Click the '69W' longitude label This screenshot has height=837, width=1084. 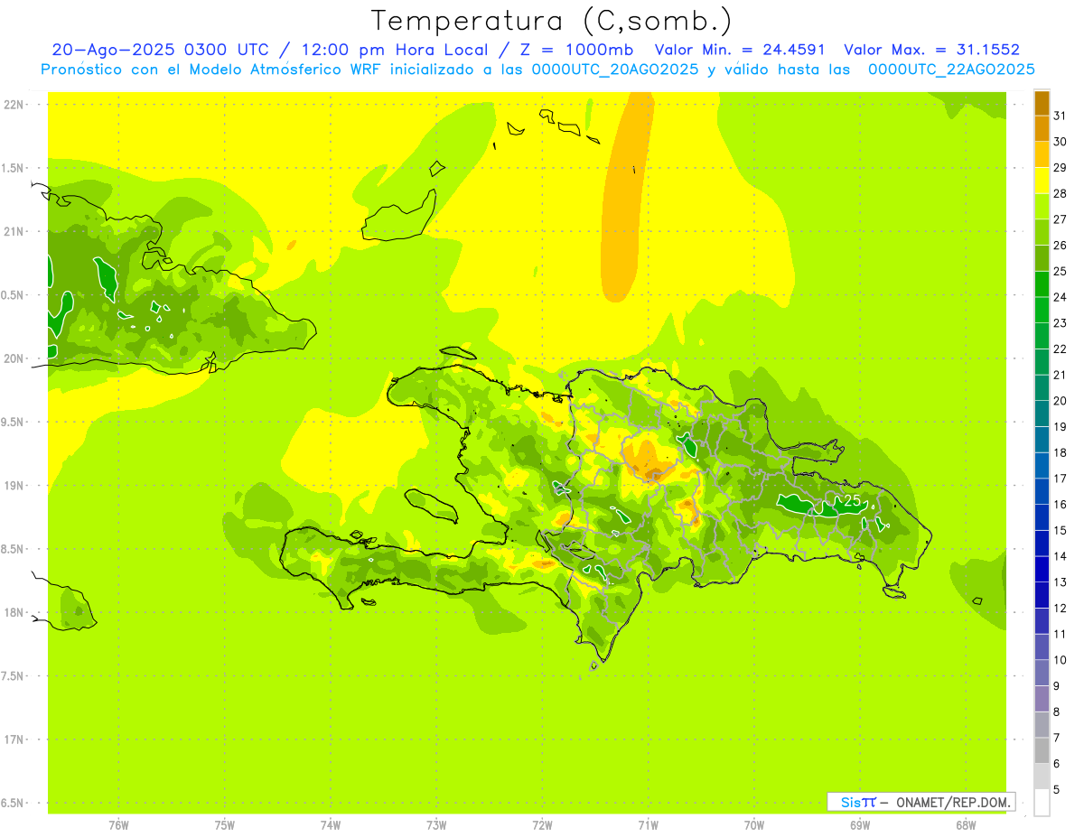(859, 825)
